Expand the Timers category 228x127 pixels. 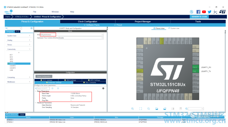pyautogui.click(x=19, y=45)
